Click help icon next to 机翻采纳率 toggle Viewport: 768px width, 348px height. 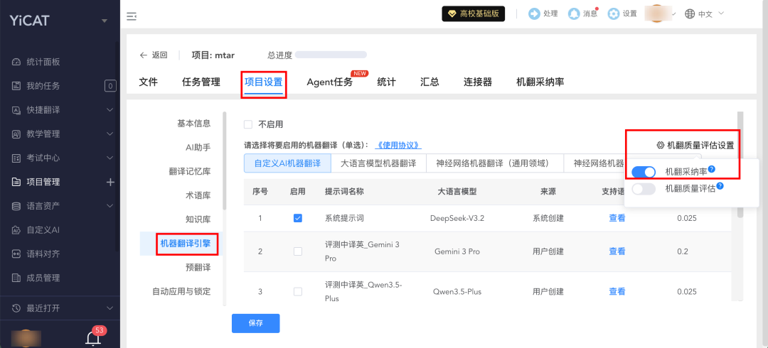coord(712,169)
